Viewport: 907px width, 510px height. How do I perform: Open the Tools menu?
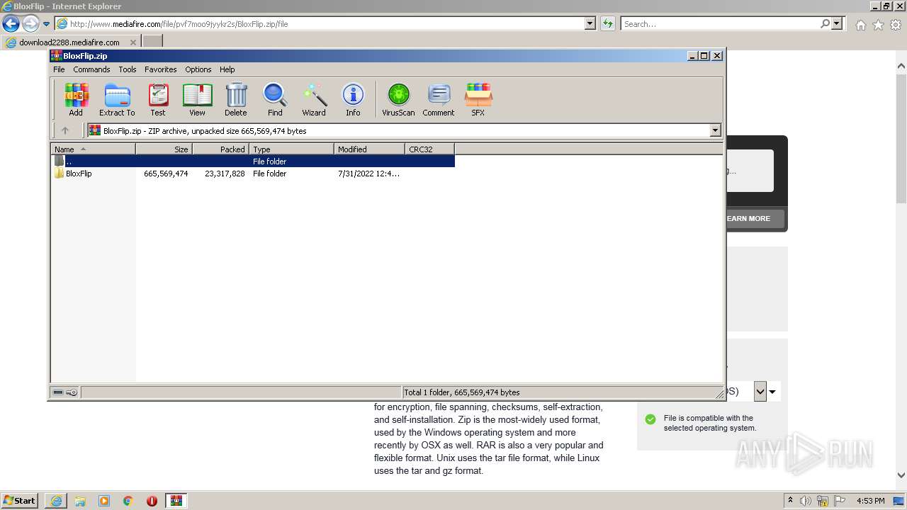pyautogui.click(x=128, y=69)
